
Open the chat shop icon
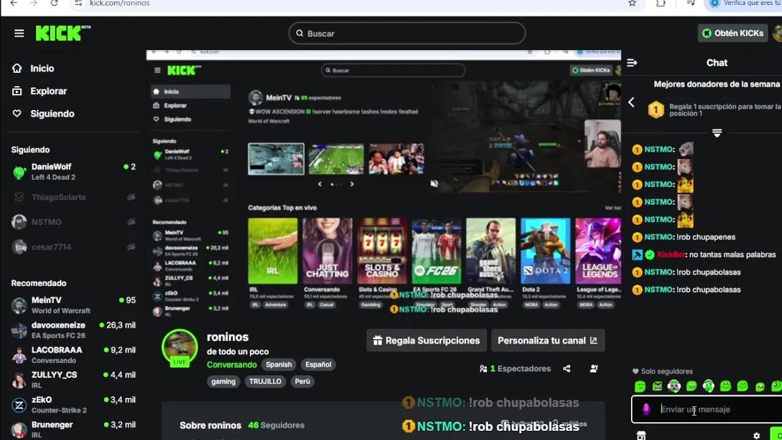pos(641,436)
